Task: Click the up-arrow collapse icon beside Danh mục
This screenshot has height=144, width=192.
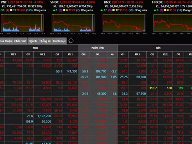Action: (x=71, y=41)
